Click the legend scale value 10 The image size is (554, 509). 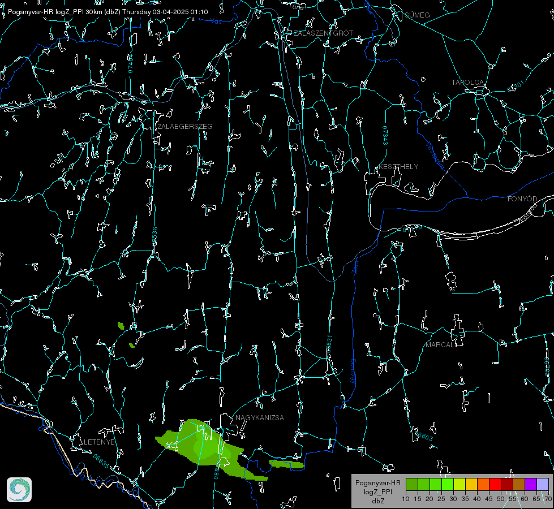pyautogui.click(x=406, y=499)
